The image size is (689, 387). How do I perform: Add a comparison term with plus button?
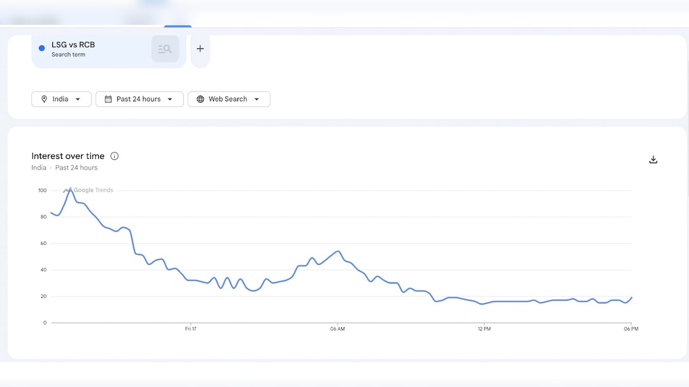[x=200, y=49]
